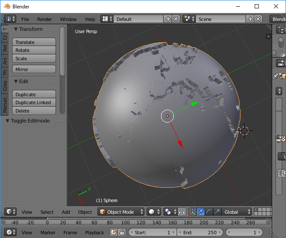The width and height of the screenshot is (286, 238).
Task: Open the Add menu in viewport header
Action: point(66,212)
